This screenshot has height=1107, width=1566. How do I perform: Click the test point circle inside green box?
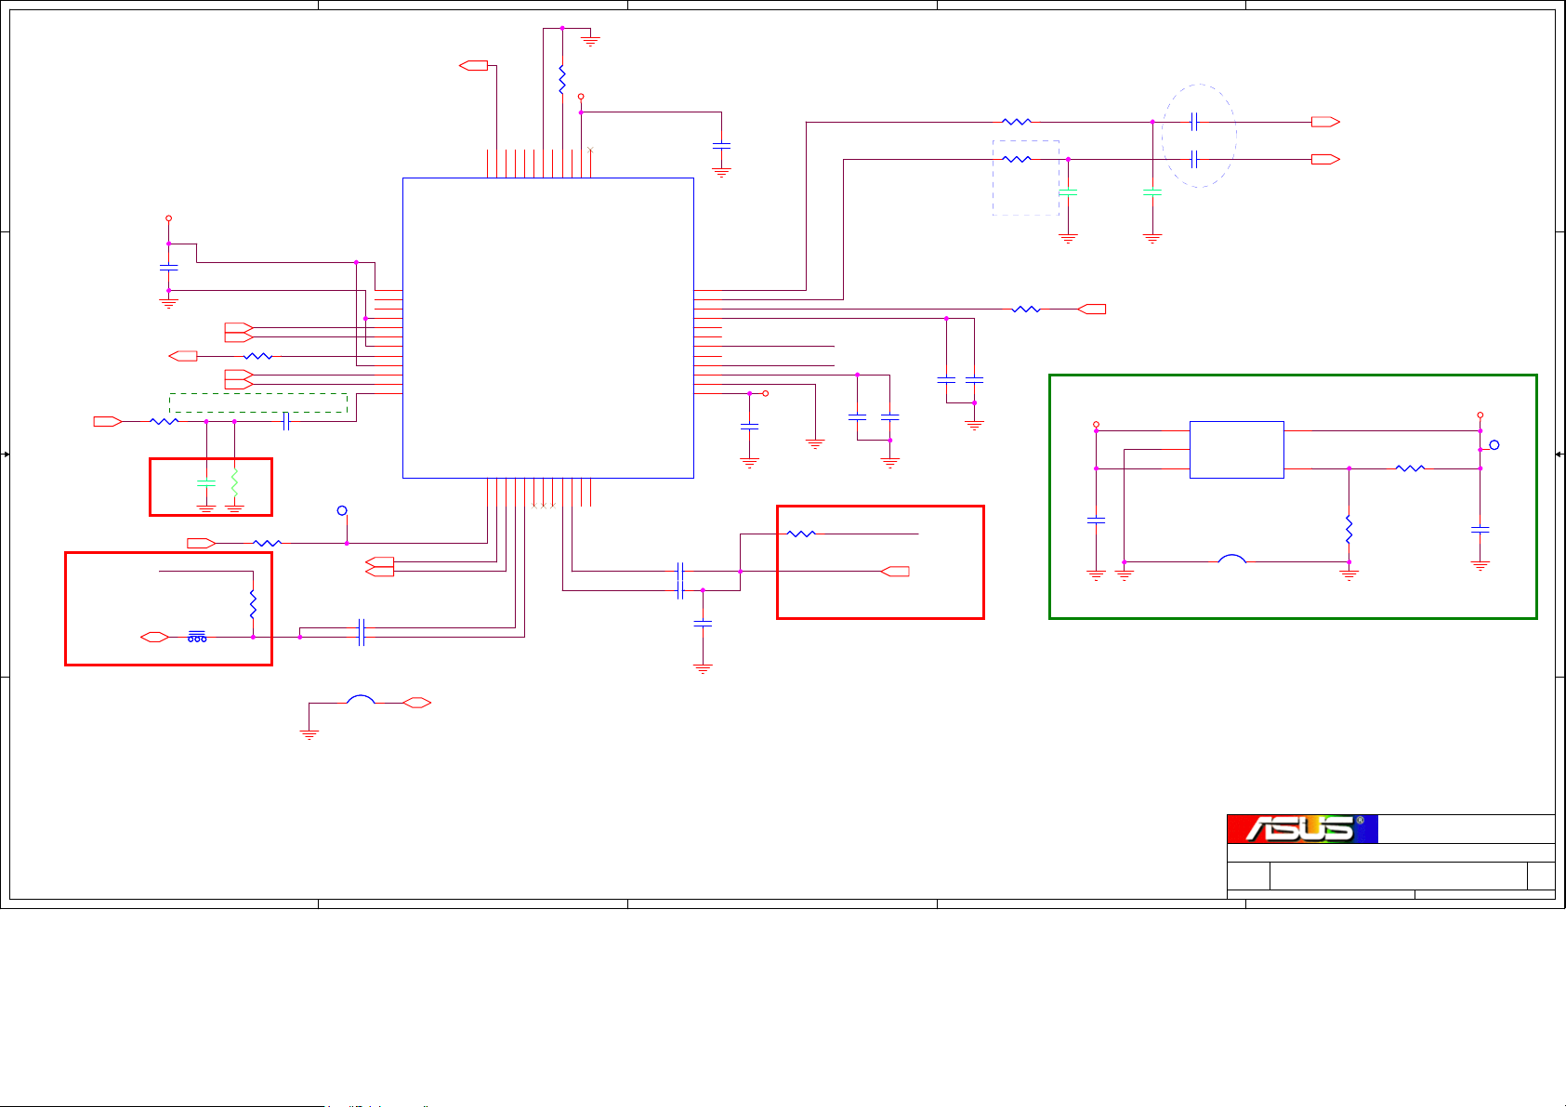tap(1494, 444)
